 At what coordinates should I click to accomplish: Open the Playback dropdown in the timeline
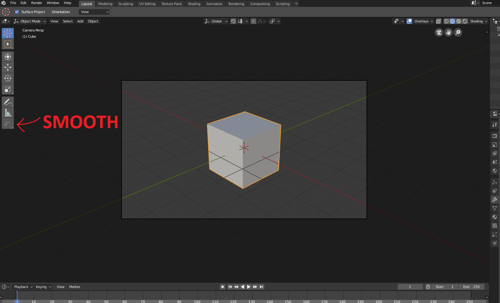coord(23,287)
